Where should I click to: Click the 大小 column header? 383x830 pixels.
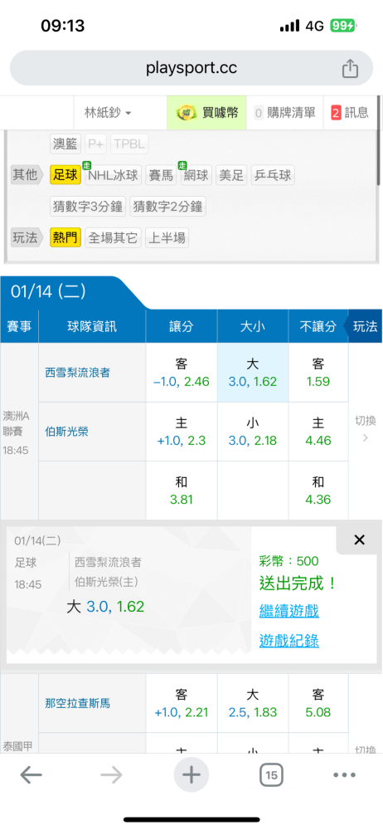[252, 326]
